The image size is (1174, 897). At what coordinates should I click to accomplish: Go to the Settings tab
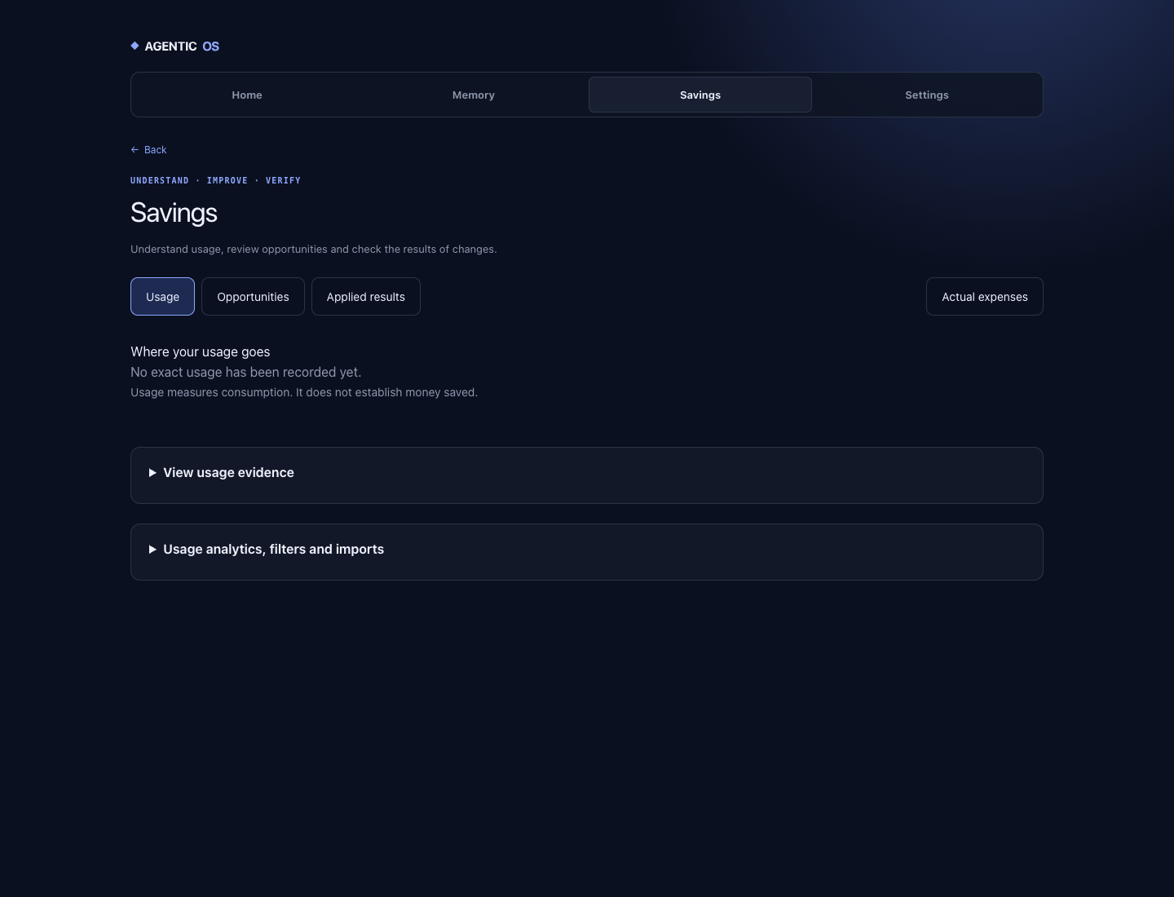coord(927,95)
